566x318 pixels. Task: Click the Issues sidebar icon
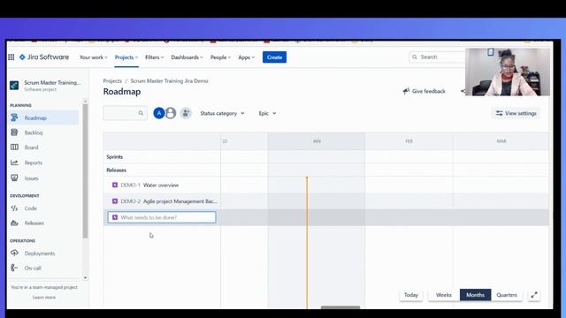14,178
